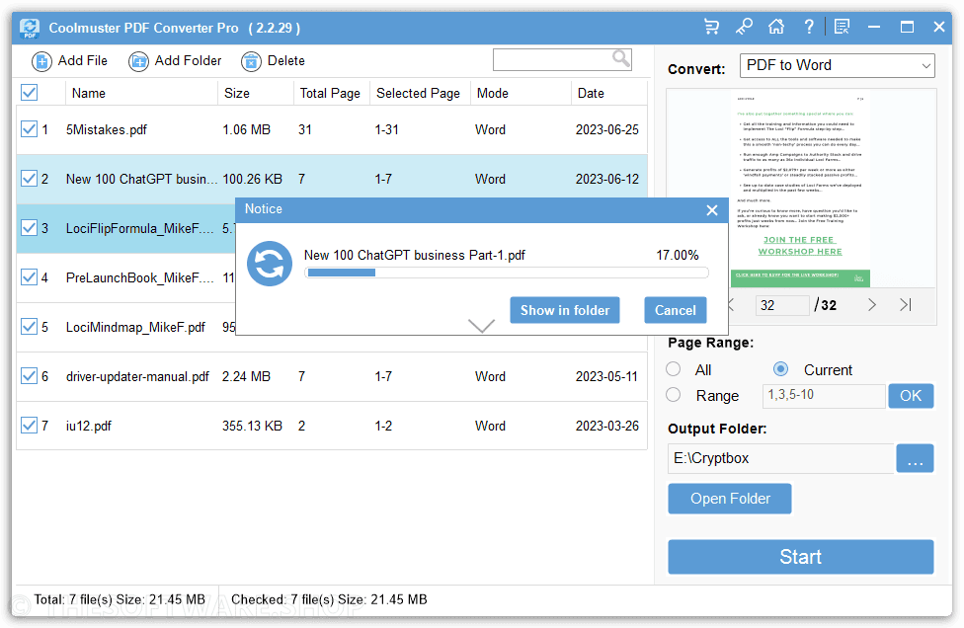Expand the Notice dialog details chevron
Viewport: 964px width, 628px height.
481,325
